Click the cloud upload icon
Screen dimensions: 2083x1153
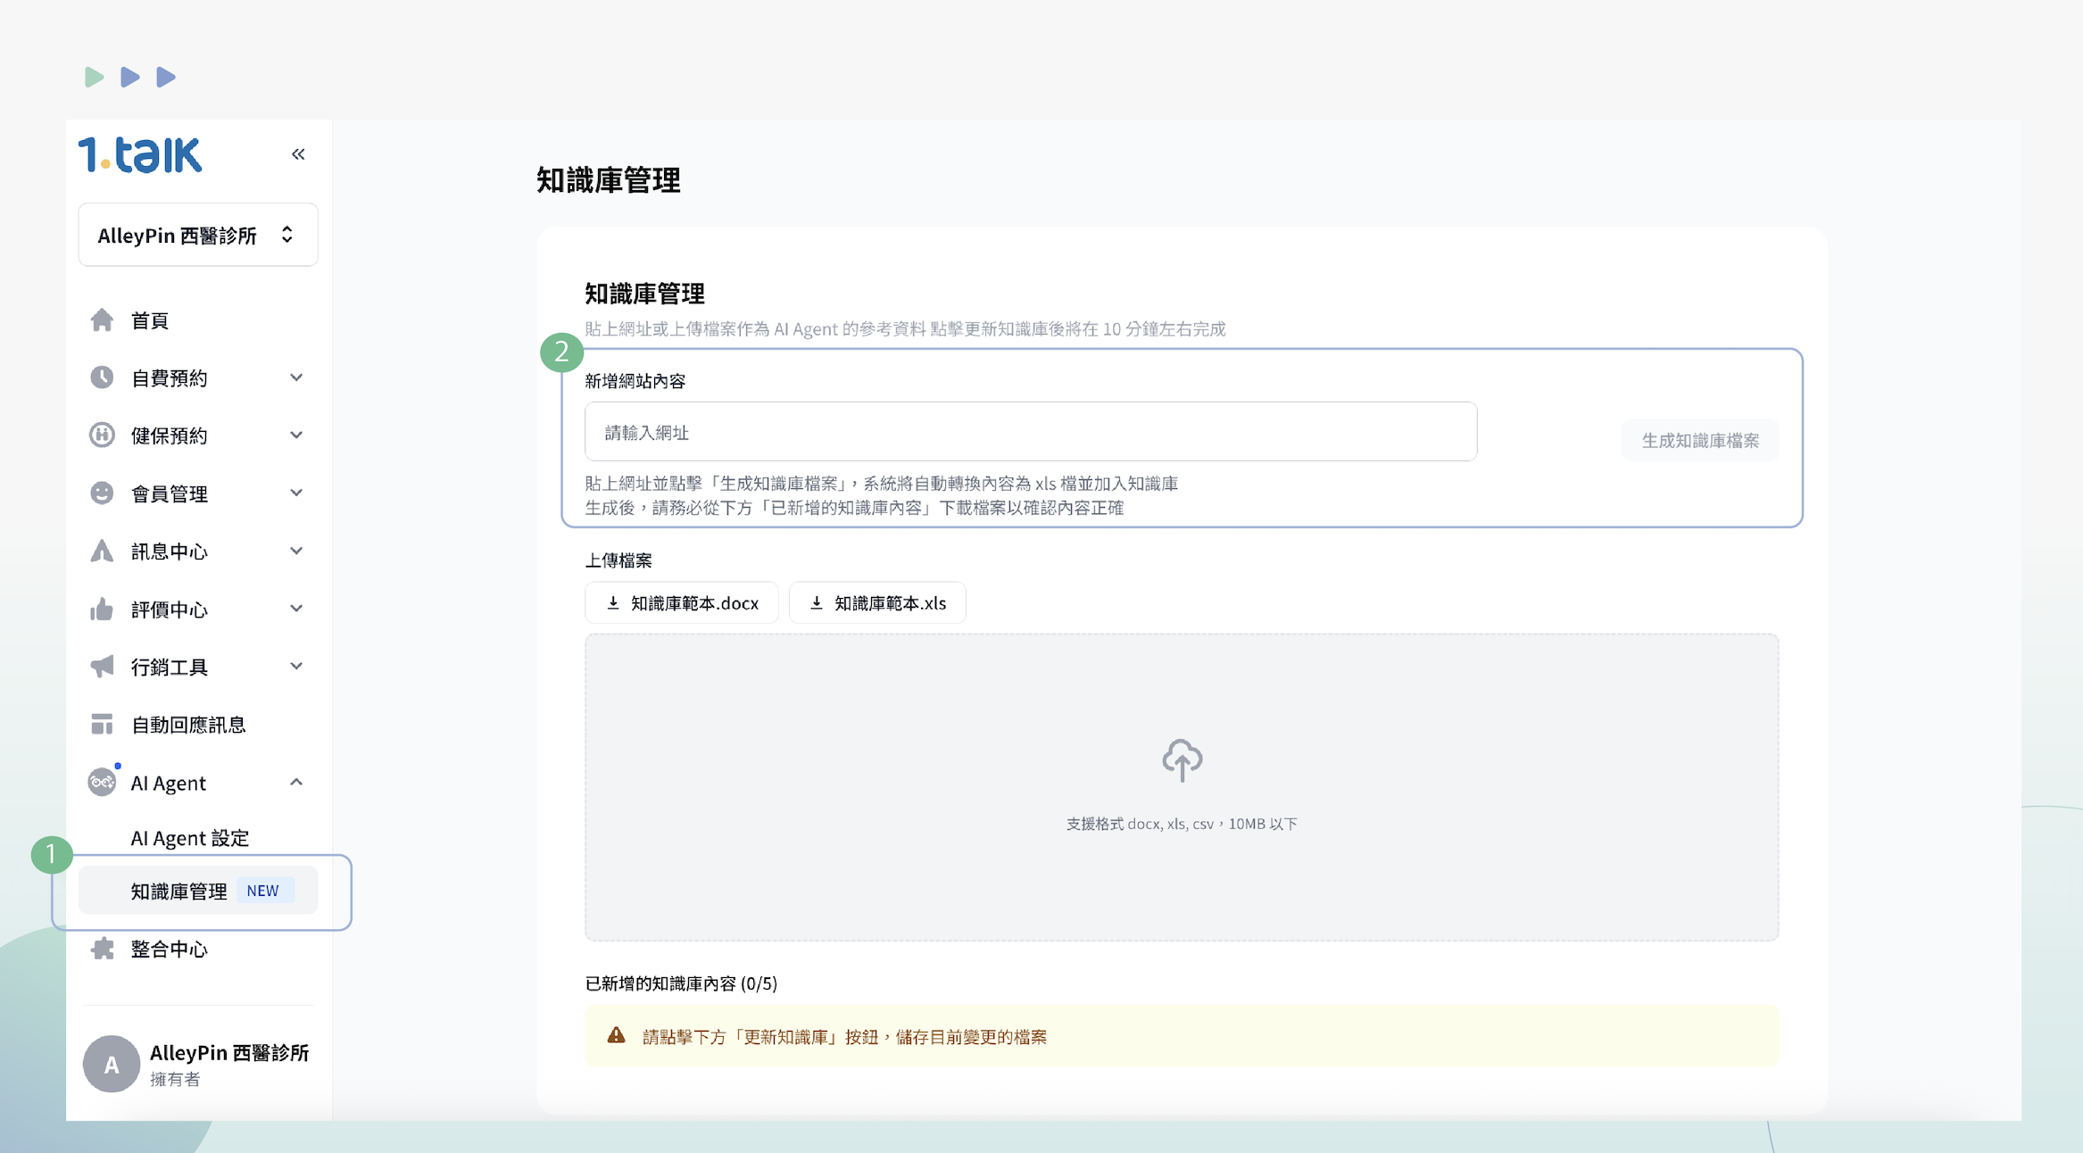click(x=1182, y=760)
